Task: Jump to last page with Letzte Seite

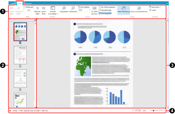Action: pos(43,10)
